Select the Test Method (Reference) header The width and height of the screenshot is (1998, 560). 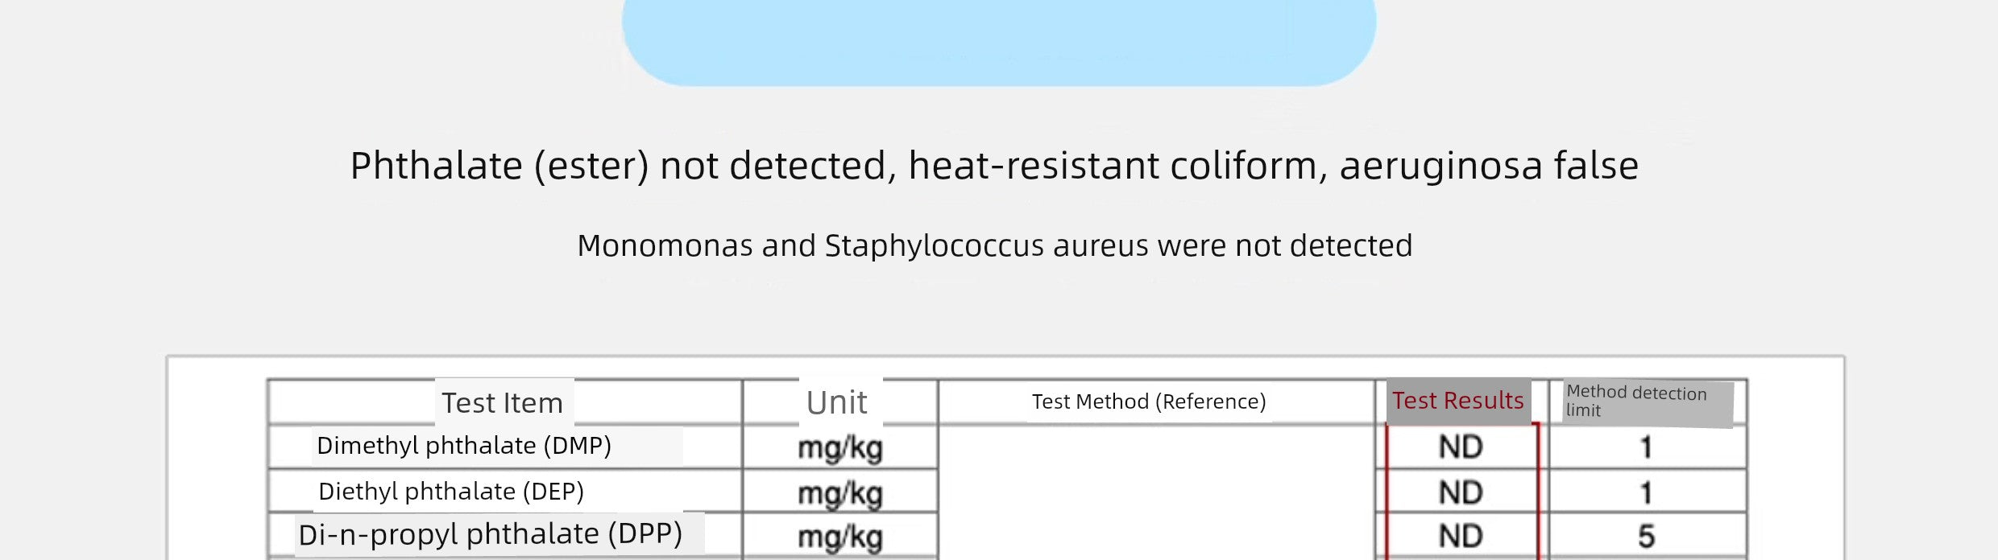click(x=1149, y=401)
